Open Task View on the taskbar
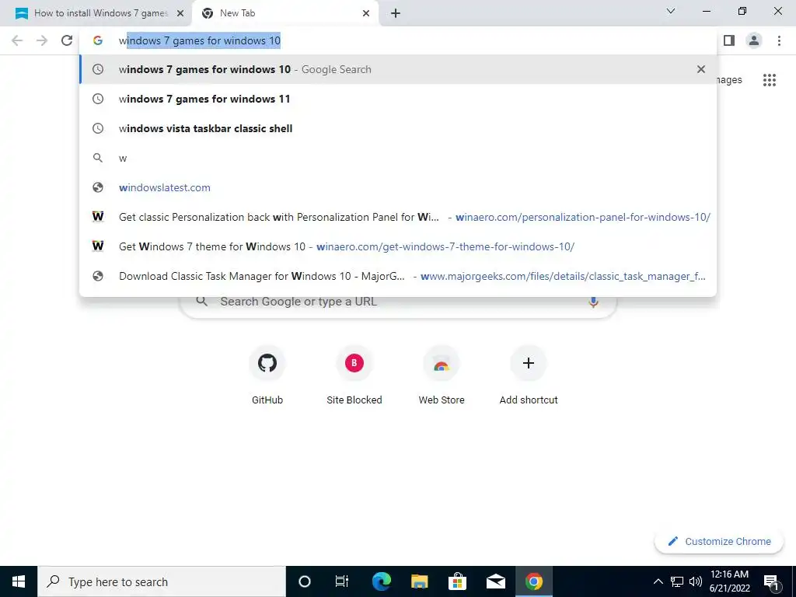Screen dimensions: 796x597 [x=342, y=581]
